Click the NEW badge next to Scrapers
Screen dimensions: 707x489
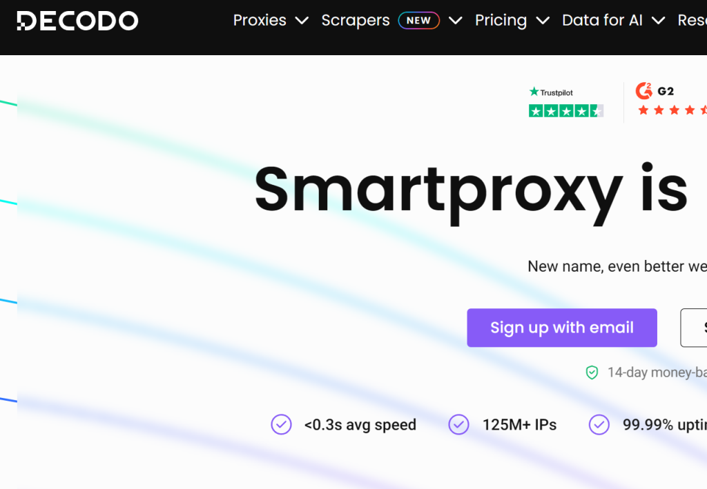tap(418, 21)
